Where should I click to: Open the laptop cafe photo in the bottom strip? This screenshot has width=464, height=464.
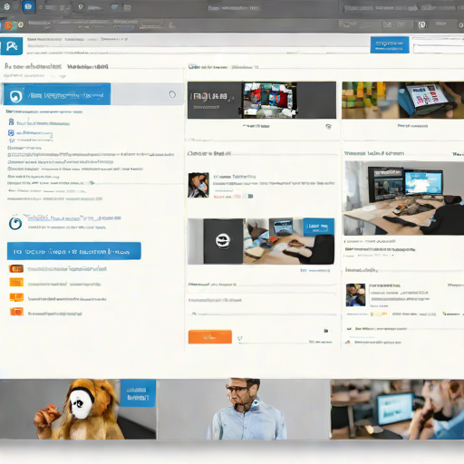(x=397, y=410)
